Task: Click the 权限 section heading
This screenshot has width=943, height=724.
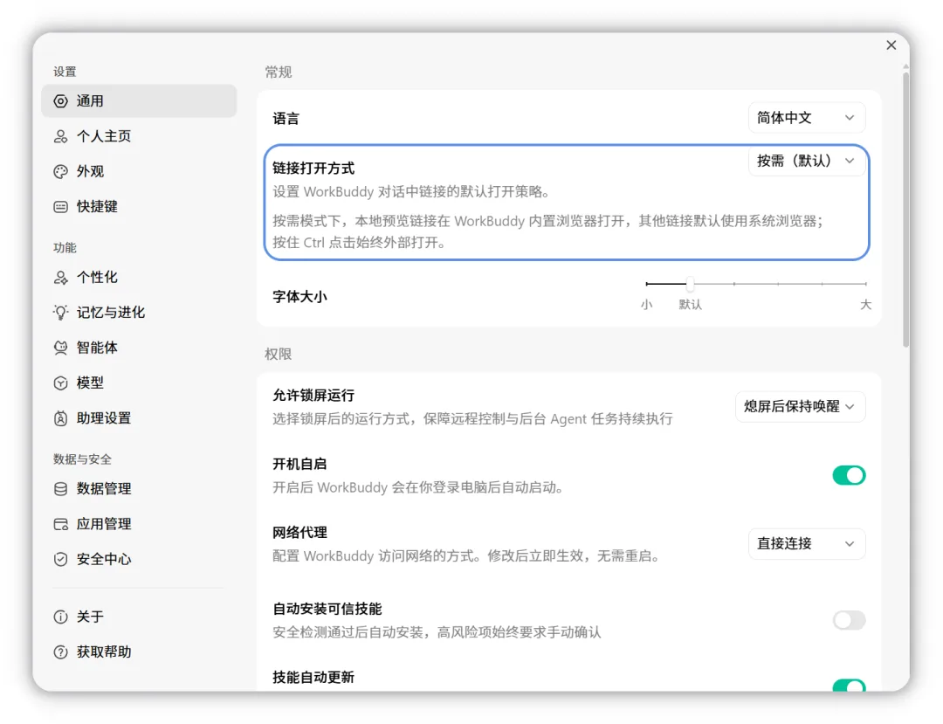Action: point(278,355)
